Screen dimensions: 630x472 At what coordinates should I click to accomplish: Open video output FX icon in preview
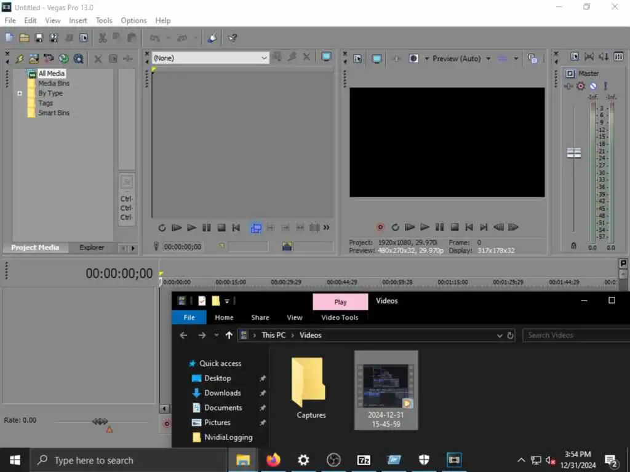click(x=396, y=58)
